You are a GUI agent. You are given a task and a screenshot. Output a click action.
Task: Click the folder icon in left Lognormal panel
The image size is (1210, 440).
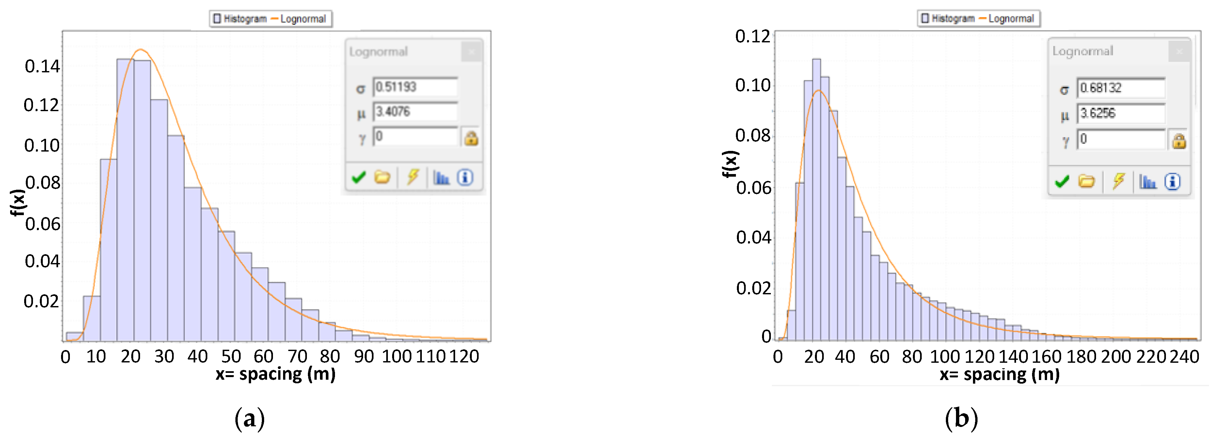coord(382,177)
